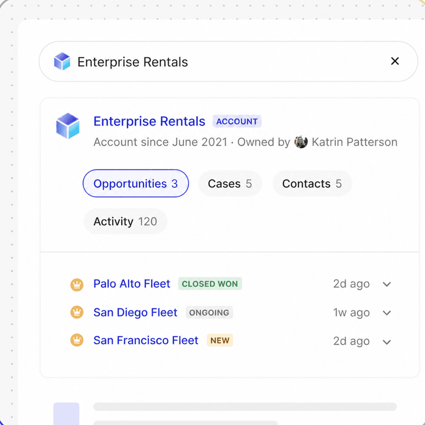Click 'Account since June 2021' text
The image size is (425, 425).
point(161,142)
